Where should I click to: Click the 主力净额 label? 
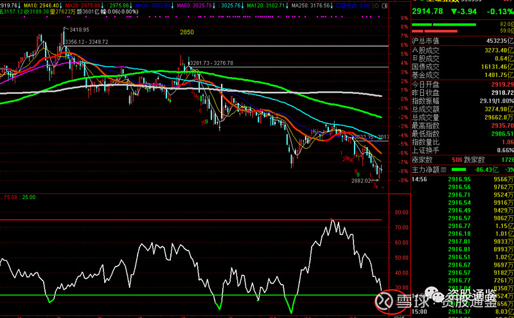click(x=427, y=170)
